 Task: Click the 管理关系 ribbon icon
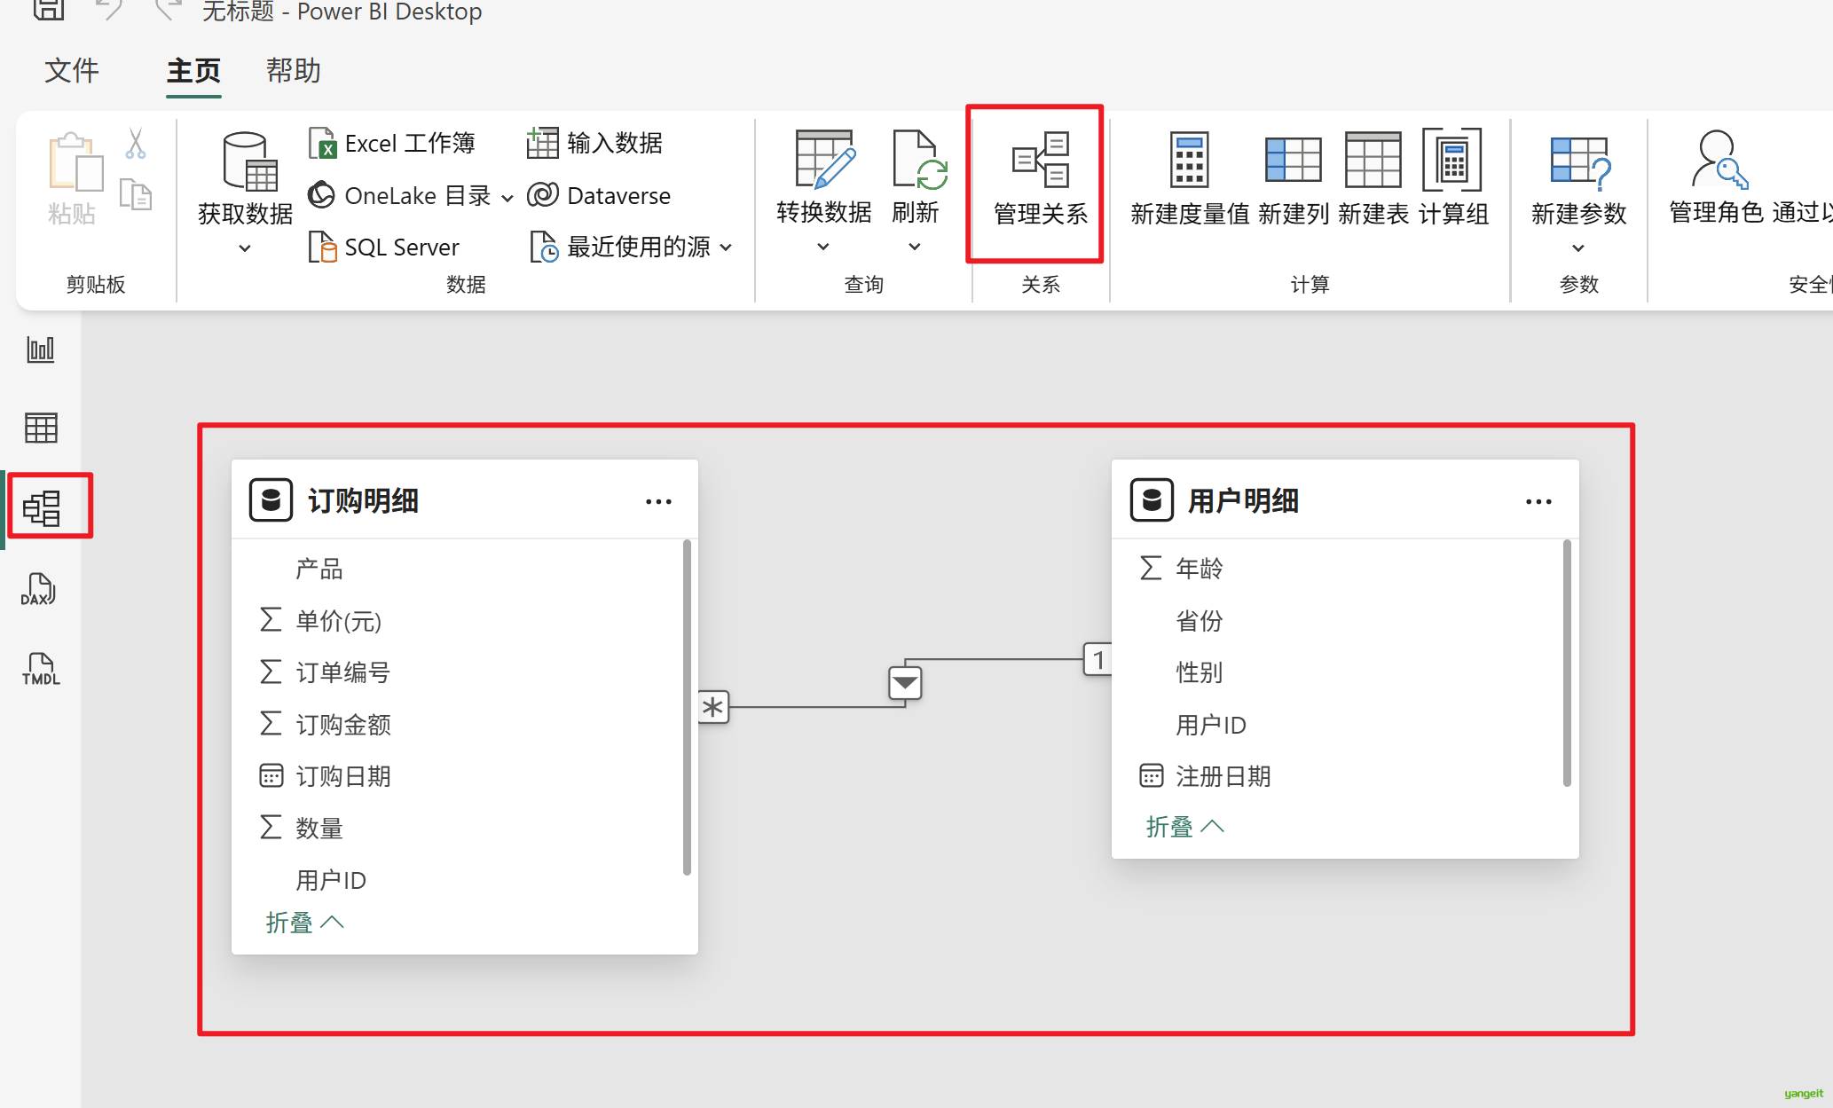(x=1040, y=161)
